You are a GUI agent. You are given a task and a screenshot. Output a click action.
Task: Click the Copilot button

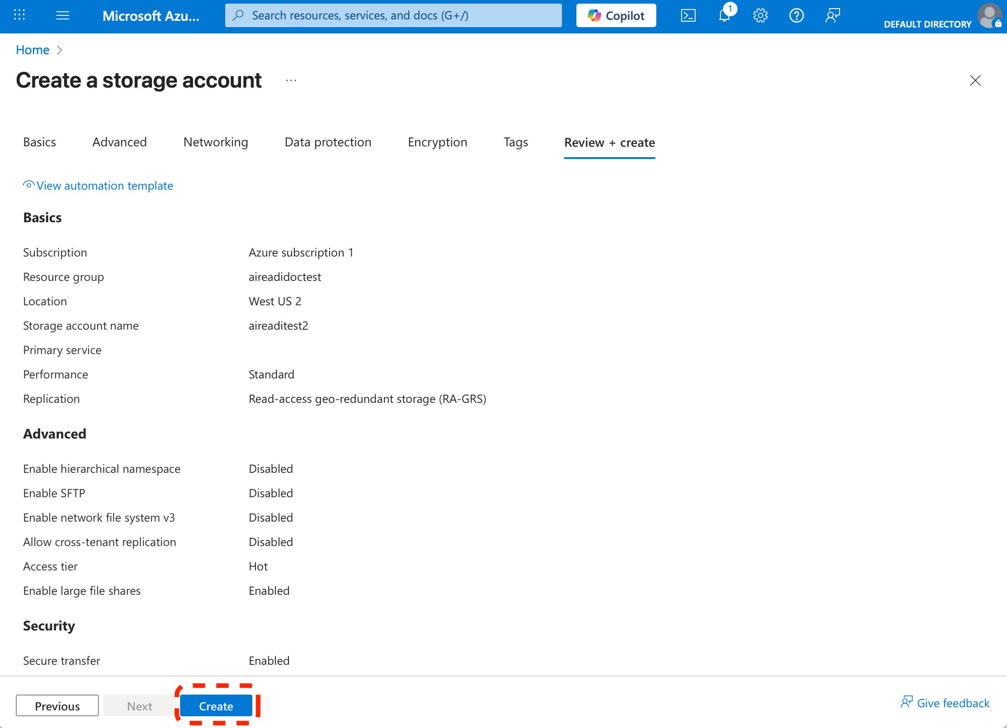point(616,16)
